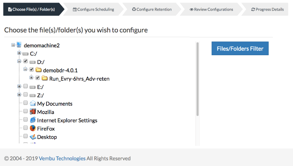
Task: Open the Vembu Technologies link
Action: (62, 158)
